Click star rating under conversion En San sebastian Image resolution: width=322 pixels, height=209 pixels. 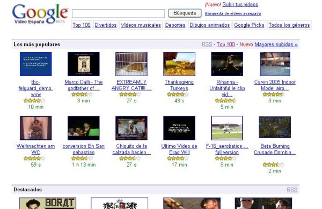[82, 159]
